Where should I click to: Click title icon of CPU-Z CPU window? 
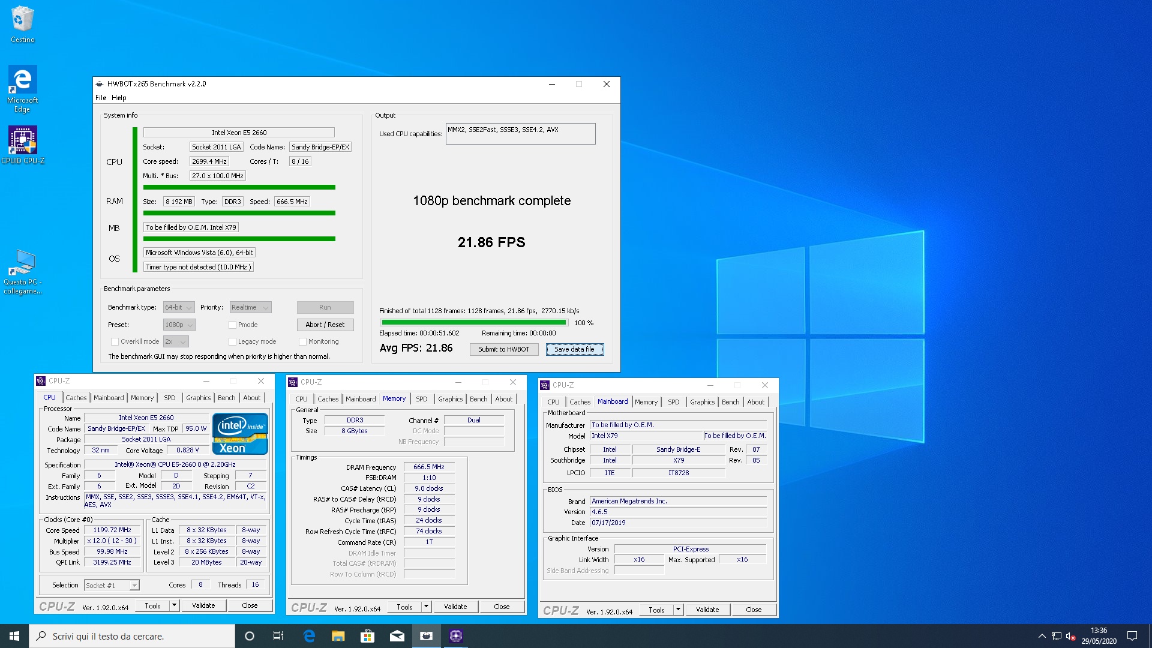(x=41, y=381)
